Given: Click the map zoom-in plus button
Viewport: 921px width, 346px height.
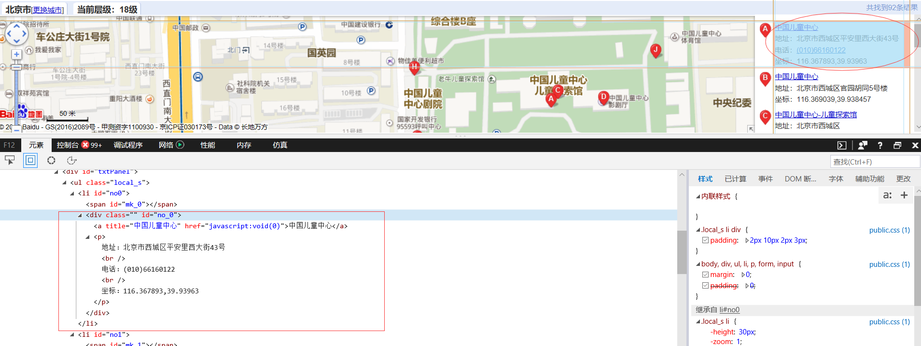Looking at the screenshot, I should tap(16, 55).
